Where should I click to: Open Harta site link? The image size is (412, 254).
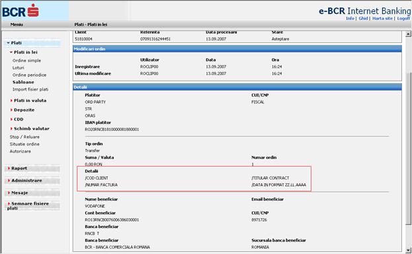382,19
